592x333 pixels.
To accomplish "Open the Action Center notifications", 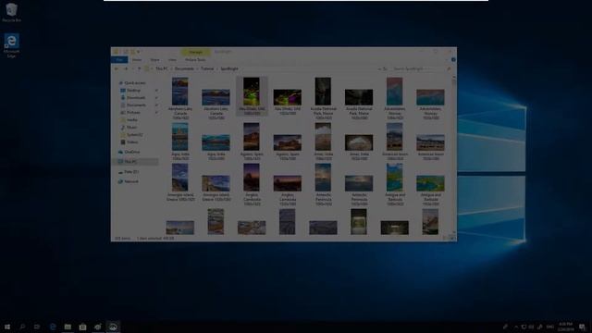I will pyautogui.click(x=582, y=327).
